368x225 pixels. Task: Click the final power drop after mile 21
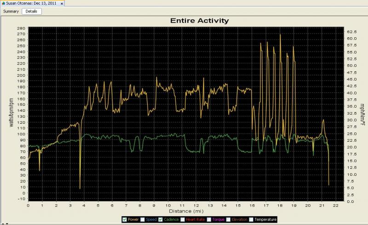pyautogui.click(x=328, y=184)
